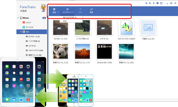
Task: Click the speech bubble feedback icon
Action: [x=158, y=3]
